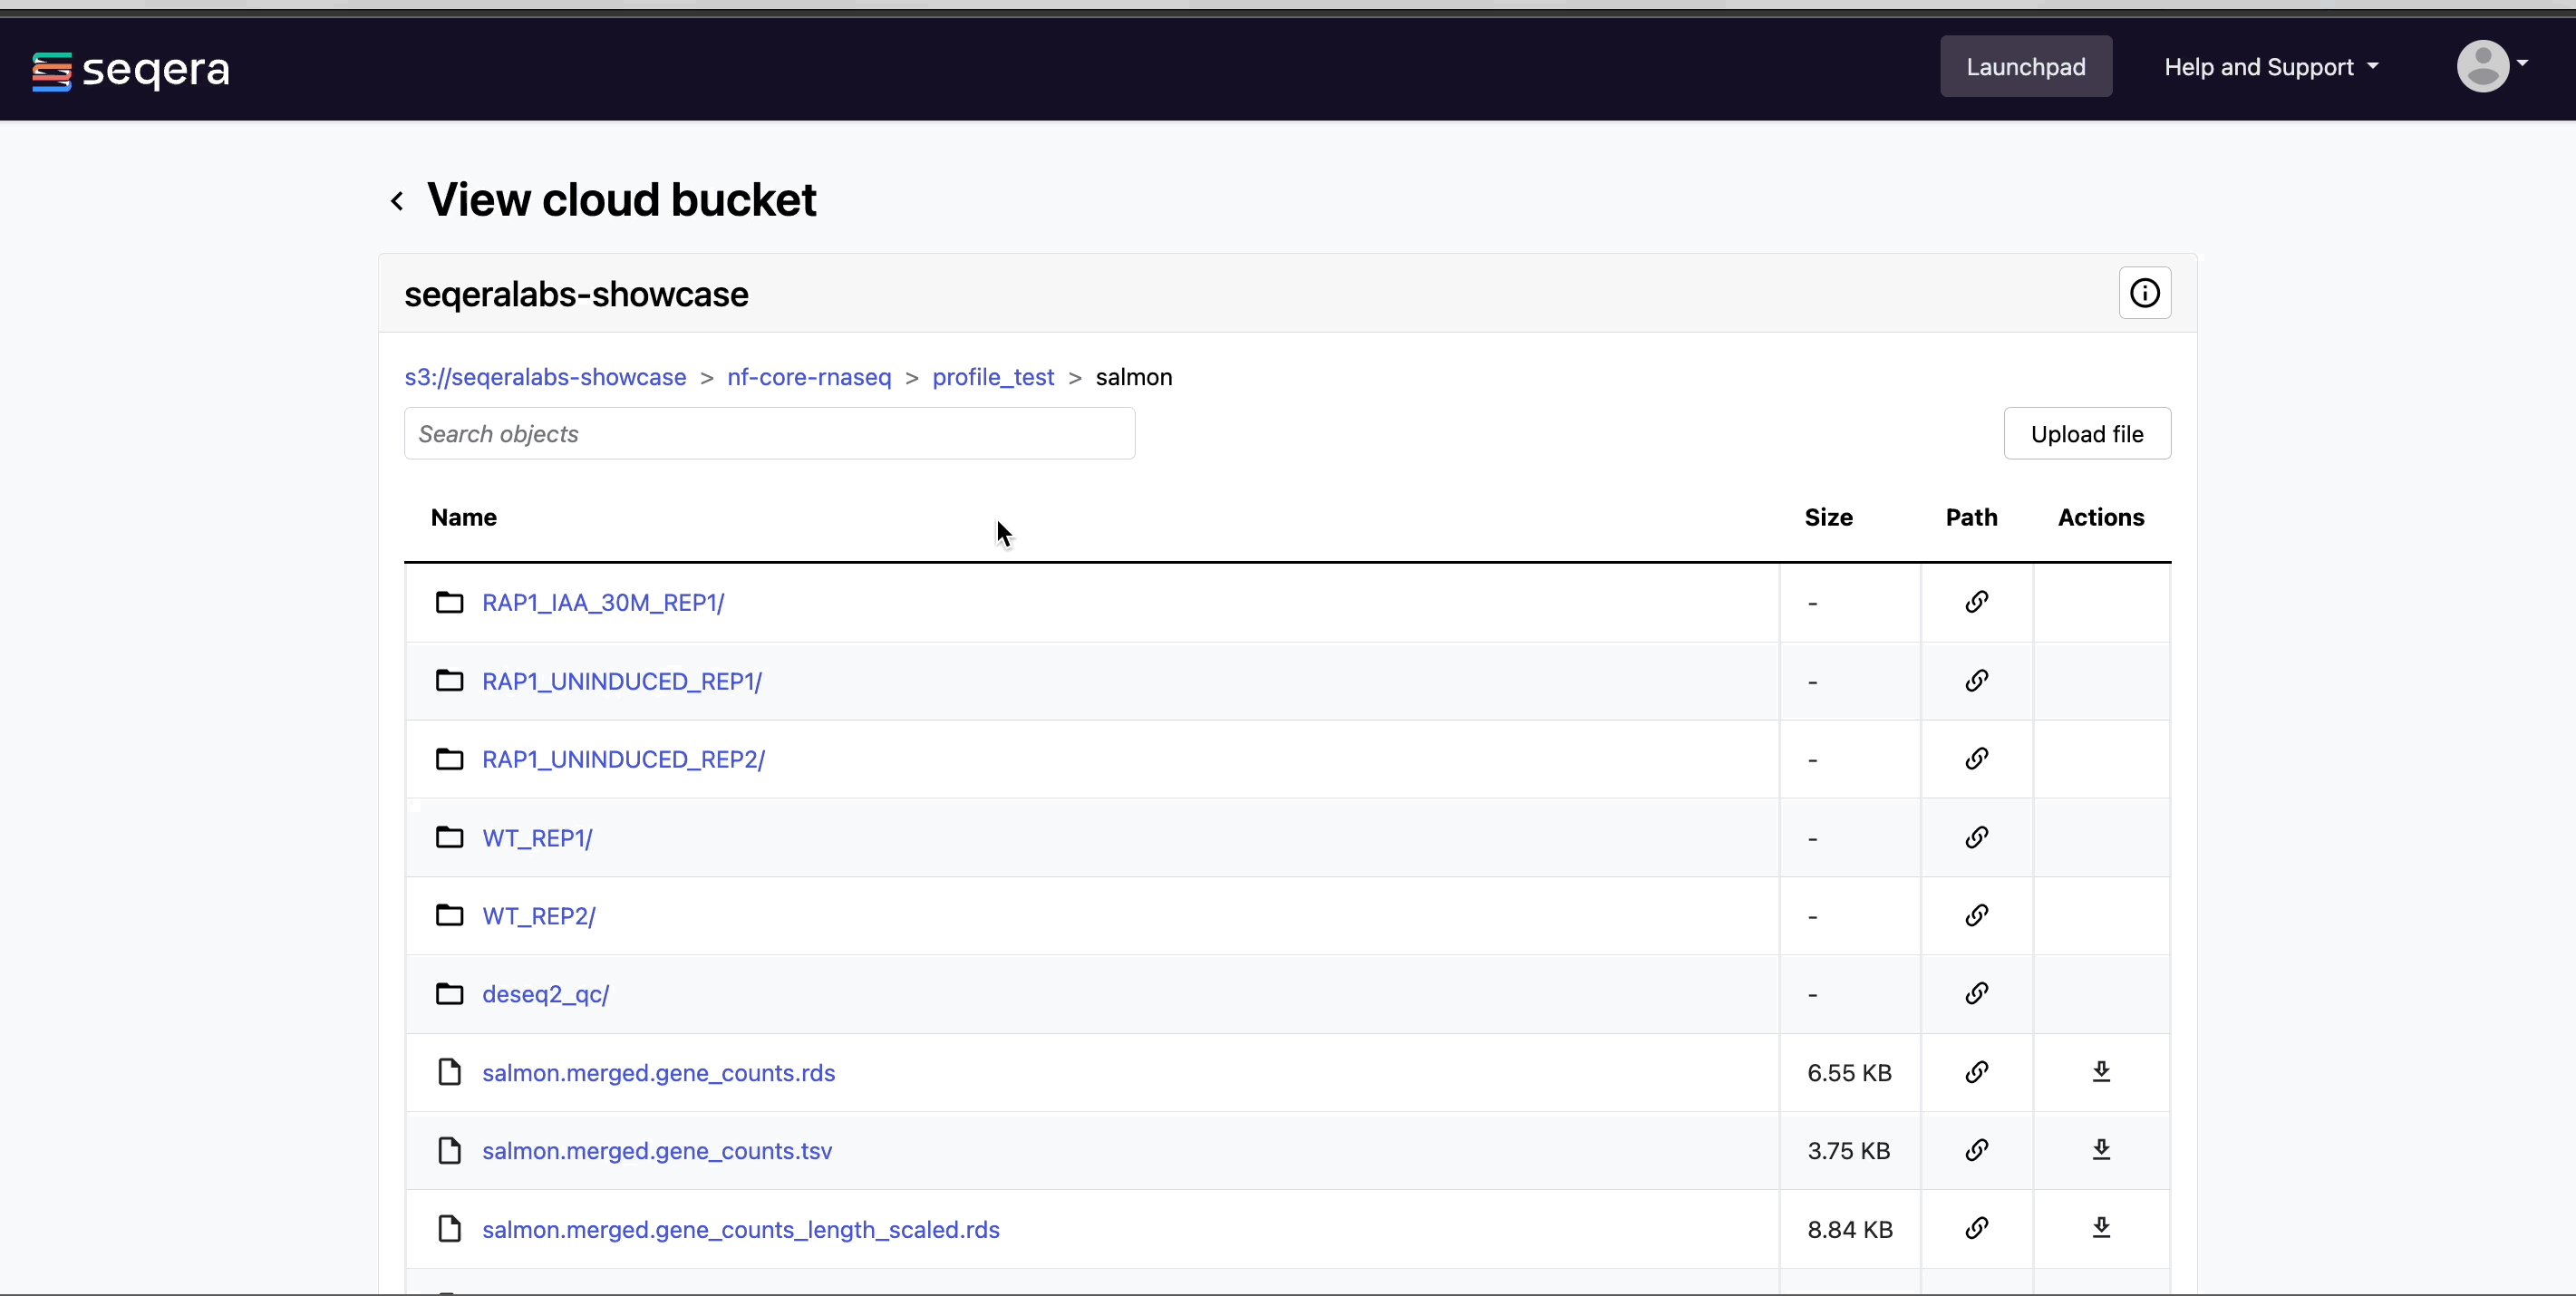Click the file icon beside salmon.merged.gene_counts.tsv
Screen dimensions: 2576x1296
449,1150
